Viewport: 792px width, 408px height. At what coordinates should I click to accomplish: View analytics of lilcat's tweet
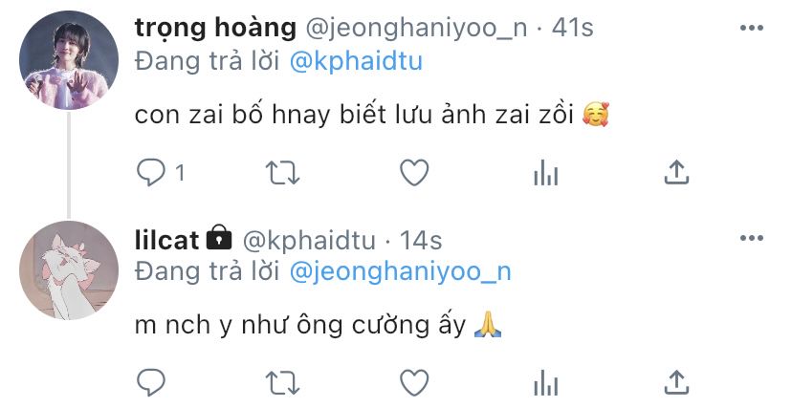pyautogui.click(x=545, y=383)
